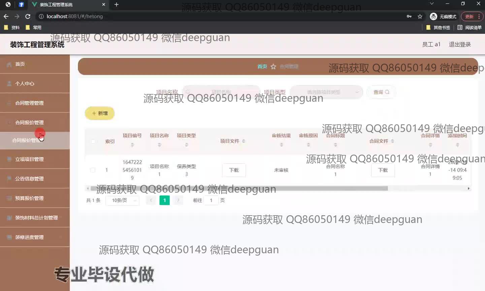Image resolution: width=485 pixels, height=291 pixels.
Task: Sort by the 合同详情 column arrows
Action: [x=430, y=145]
